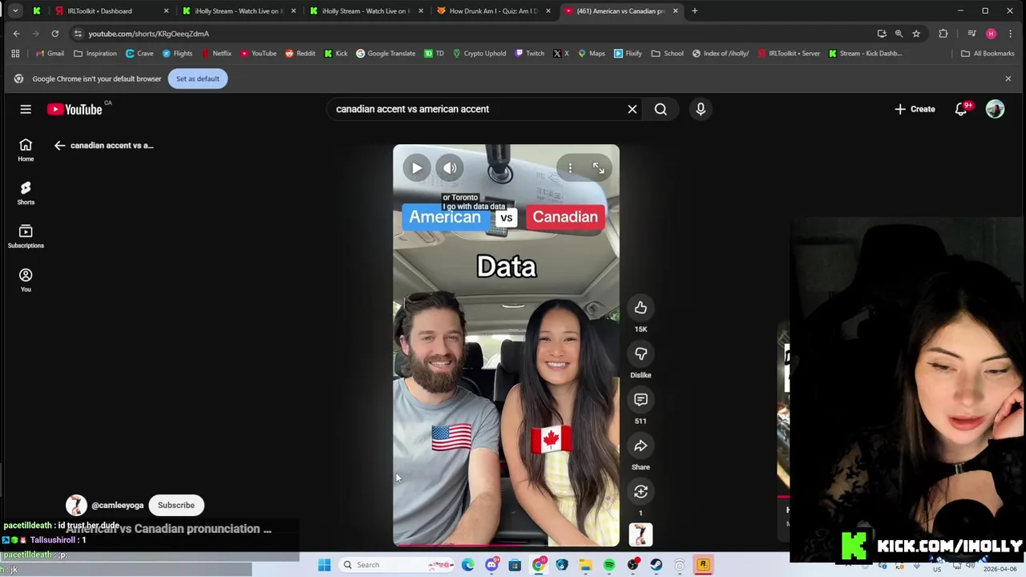Viewport: 1026px width, 577px height.
Task: Open Steam from the taskbar
Action: 656,565
